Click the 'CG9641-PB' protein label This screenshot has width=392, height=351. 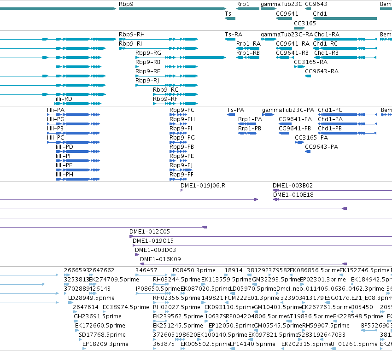(295, 129)
